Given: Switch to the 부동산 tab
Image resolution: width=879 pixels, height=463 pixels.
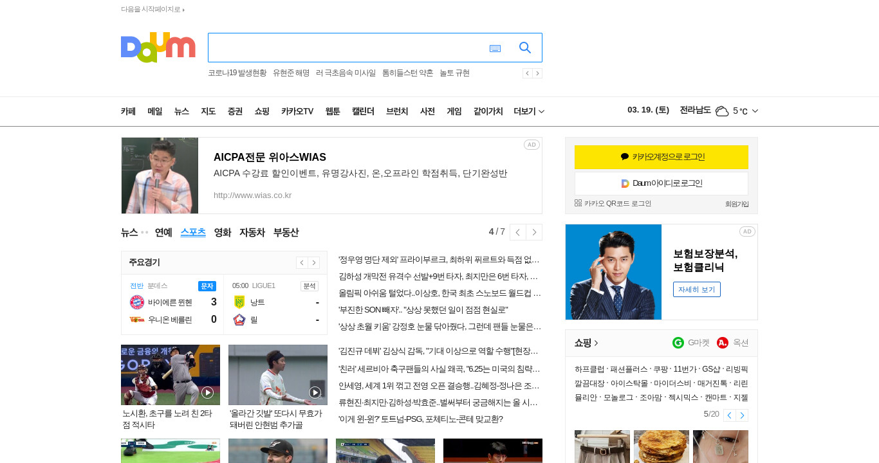Looking at the screenshot, I should [286, 232].
